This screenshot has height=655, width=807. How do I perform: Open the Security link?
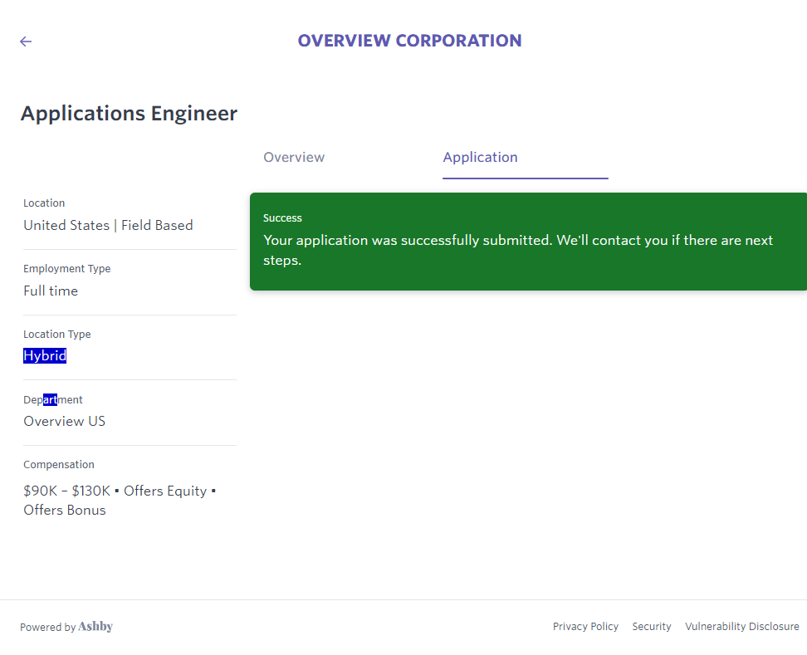pyautogui.click(x=652, y=627)
